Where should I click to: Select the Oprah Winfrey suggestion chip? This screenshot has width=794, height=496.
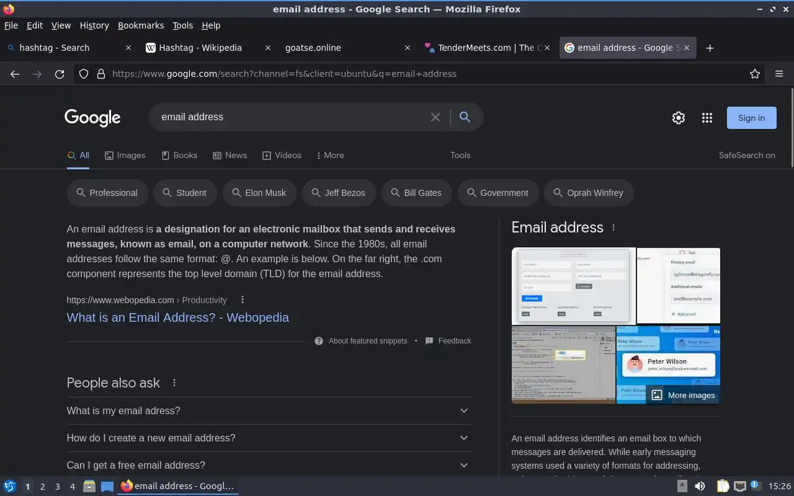[x=588, y=193]
